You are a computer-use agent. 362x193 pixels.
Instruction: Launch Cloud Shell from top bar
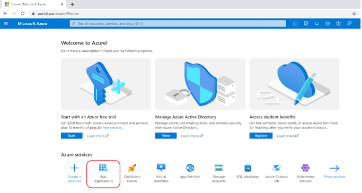[x=295, y=23]
